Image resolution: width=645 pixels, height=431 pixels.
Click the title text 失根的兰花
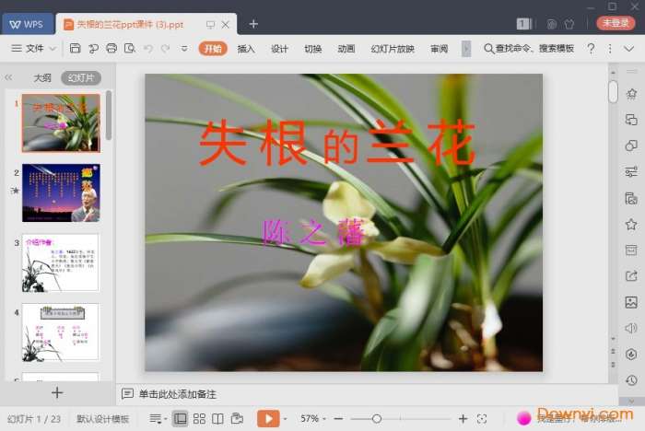click(x=337, y=142)
